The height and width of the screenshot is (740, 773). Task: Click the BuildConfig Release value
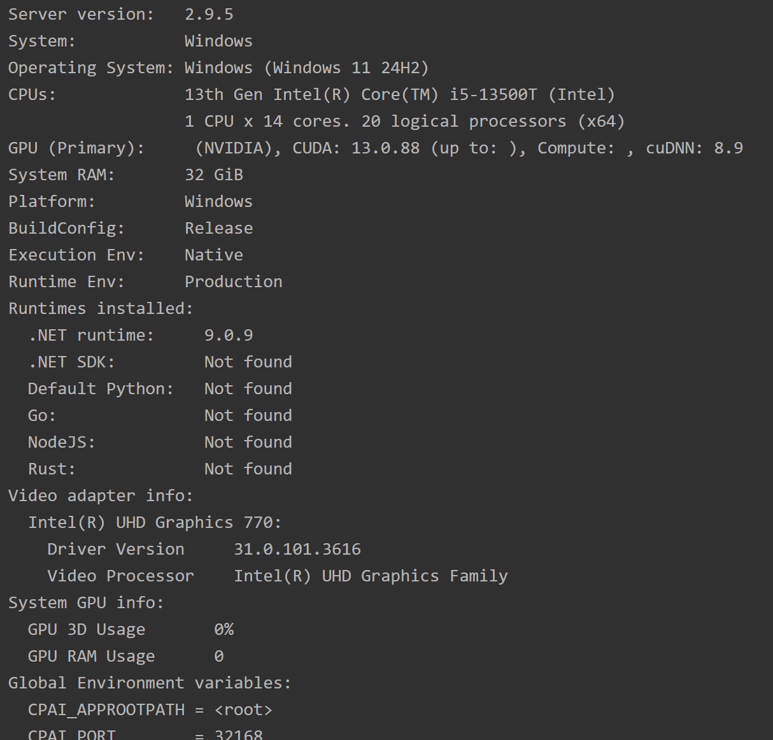(218, 228)
